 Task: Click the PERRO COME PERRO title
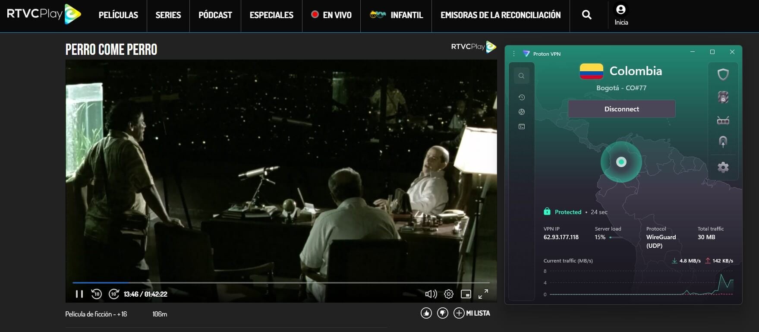(x=111, y=50)
